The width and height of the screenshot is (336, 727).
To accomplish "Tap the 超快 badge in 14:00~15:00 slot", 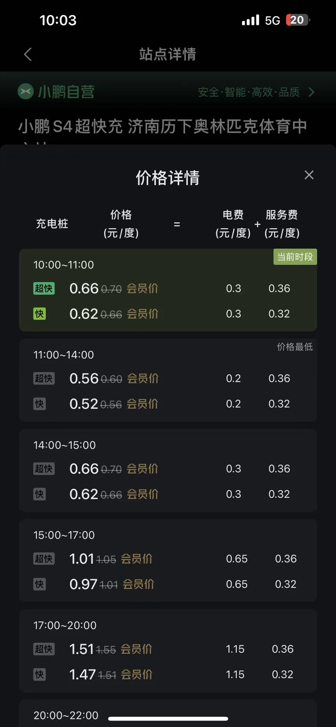I will (44, 469).
